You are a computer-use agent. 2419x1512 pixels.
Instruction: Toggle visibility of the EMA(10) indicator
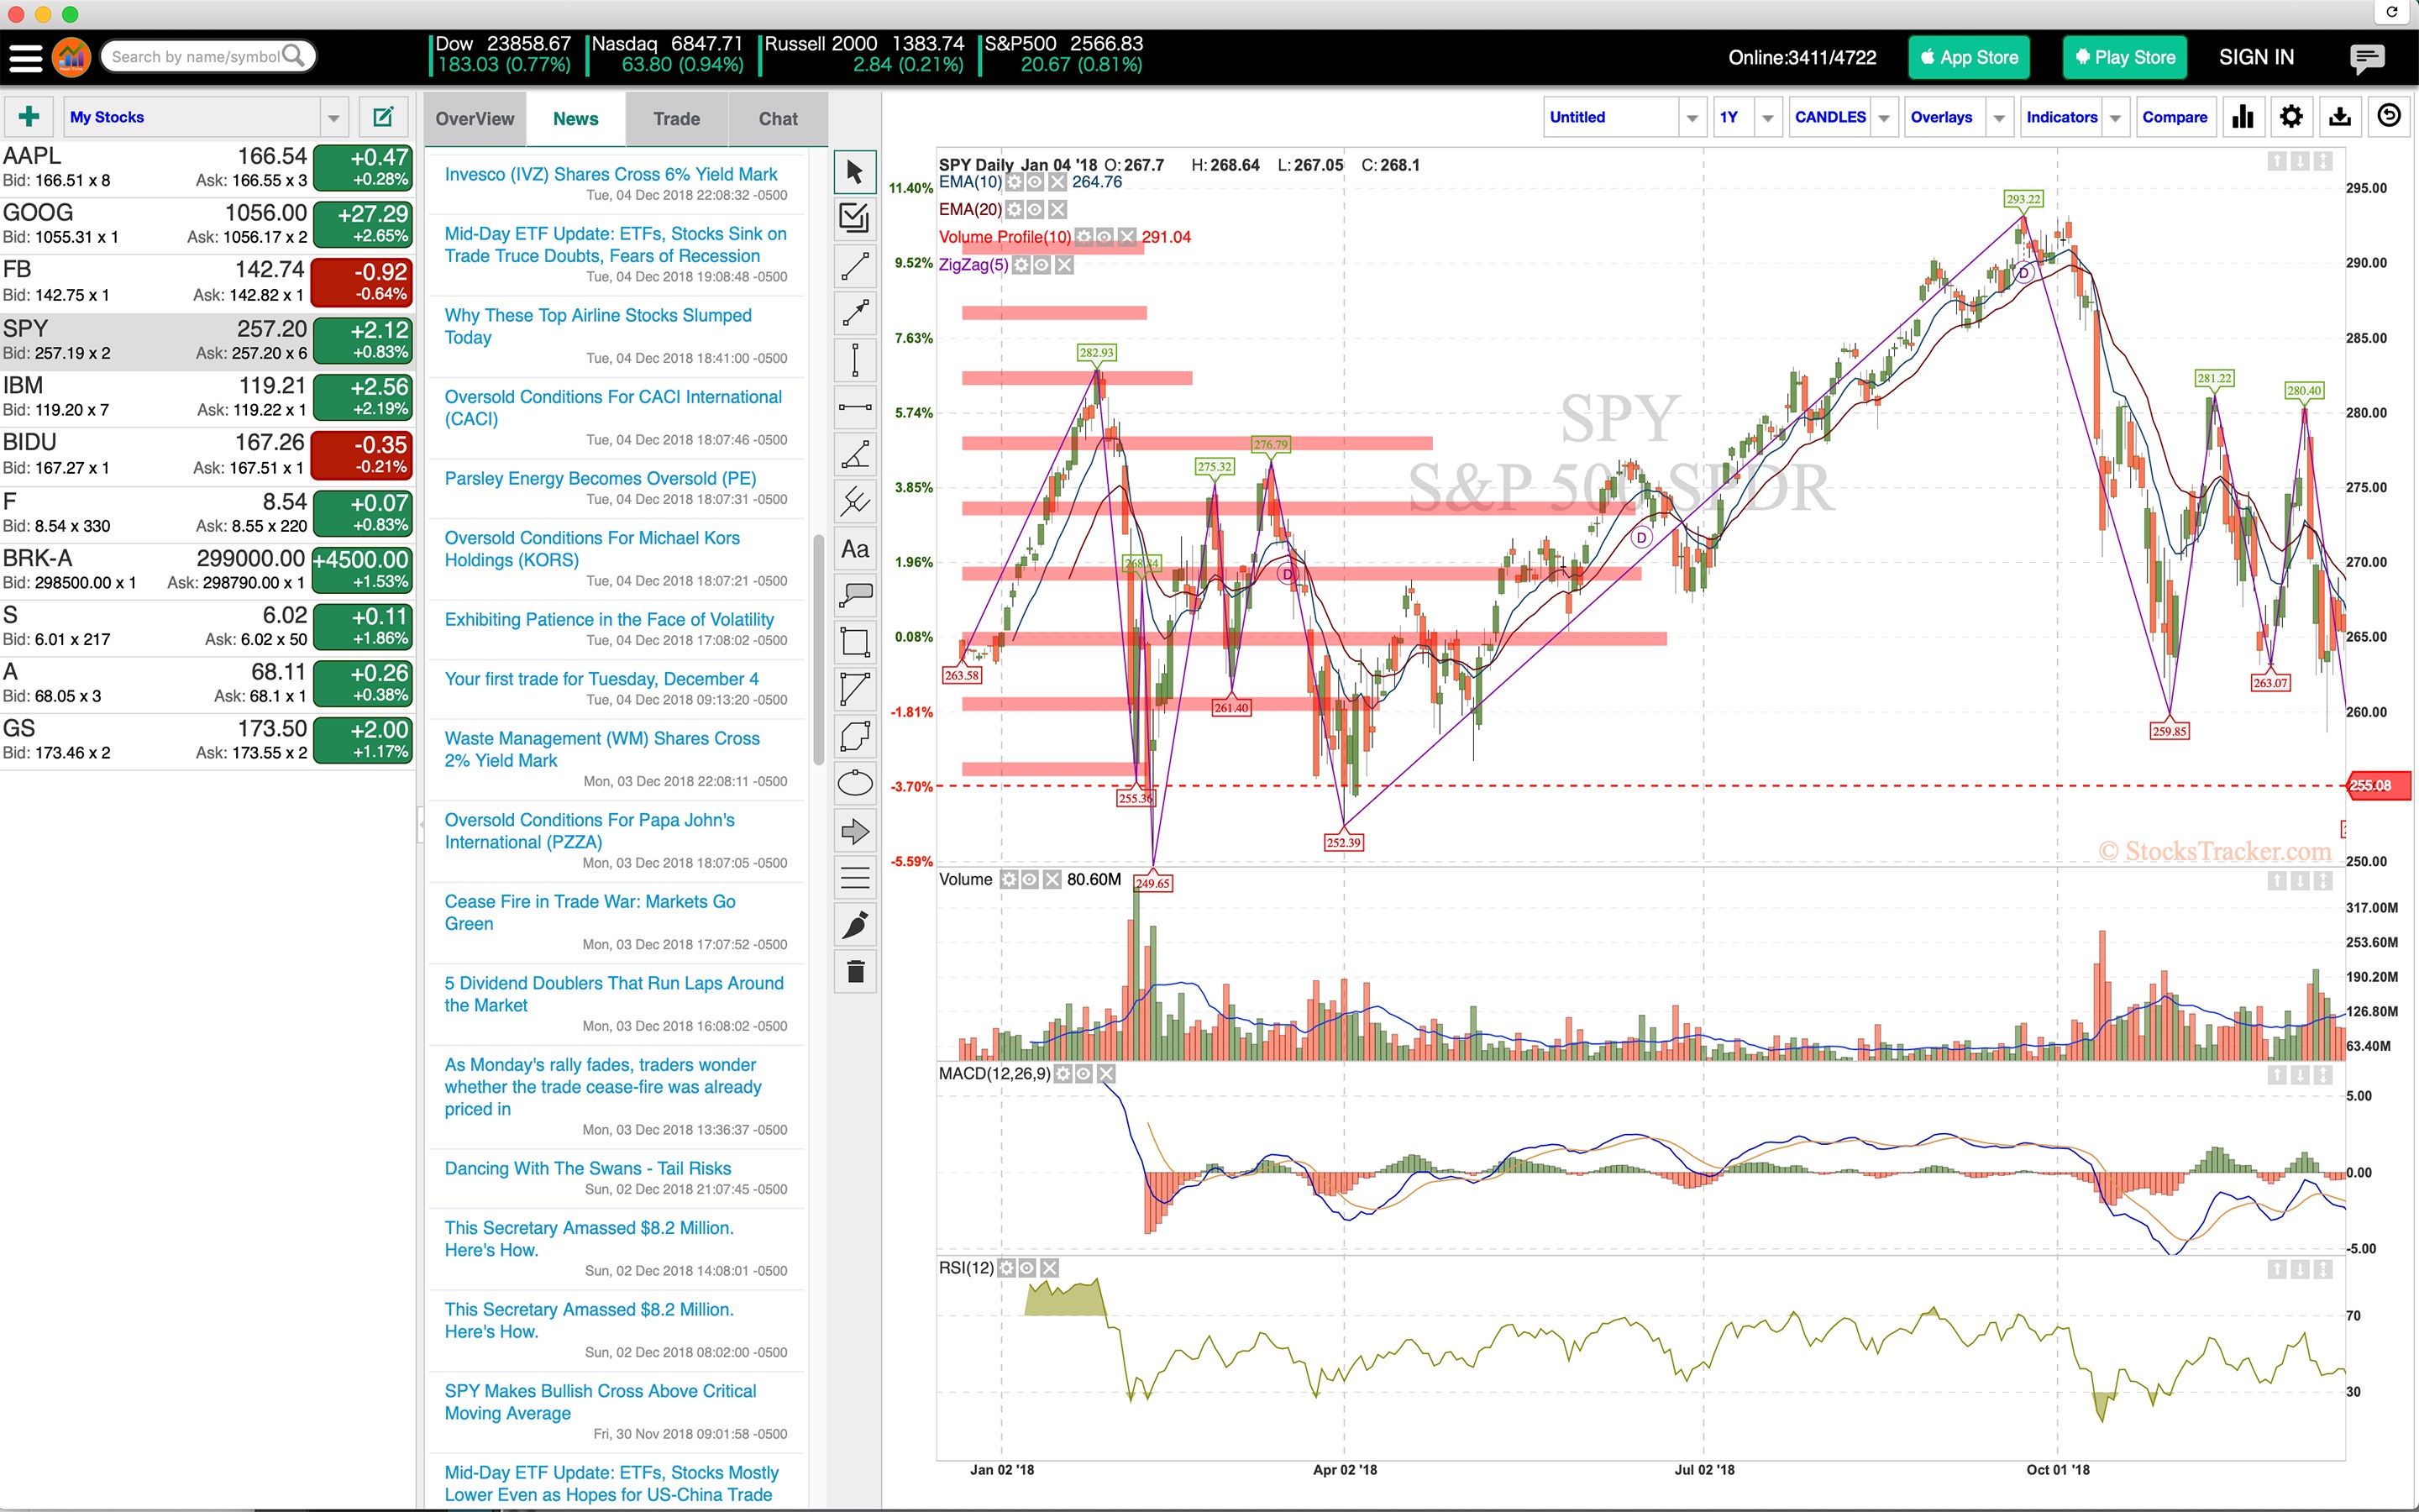coord(1036,182)
